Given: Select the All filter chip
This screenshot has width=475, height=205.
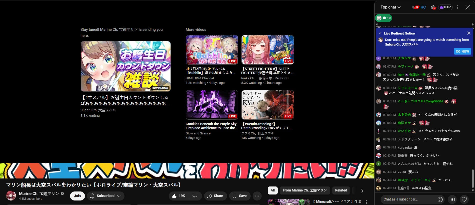Looking at the screenshot, I should (x=273, y=190).
